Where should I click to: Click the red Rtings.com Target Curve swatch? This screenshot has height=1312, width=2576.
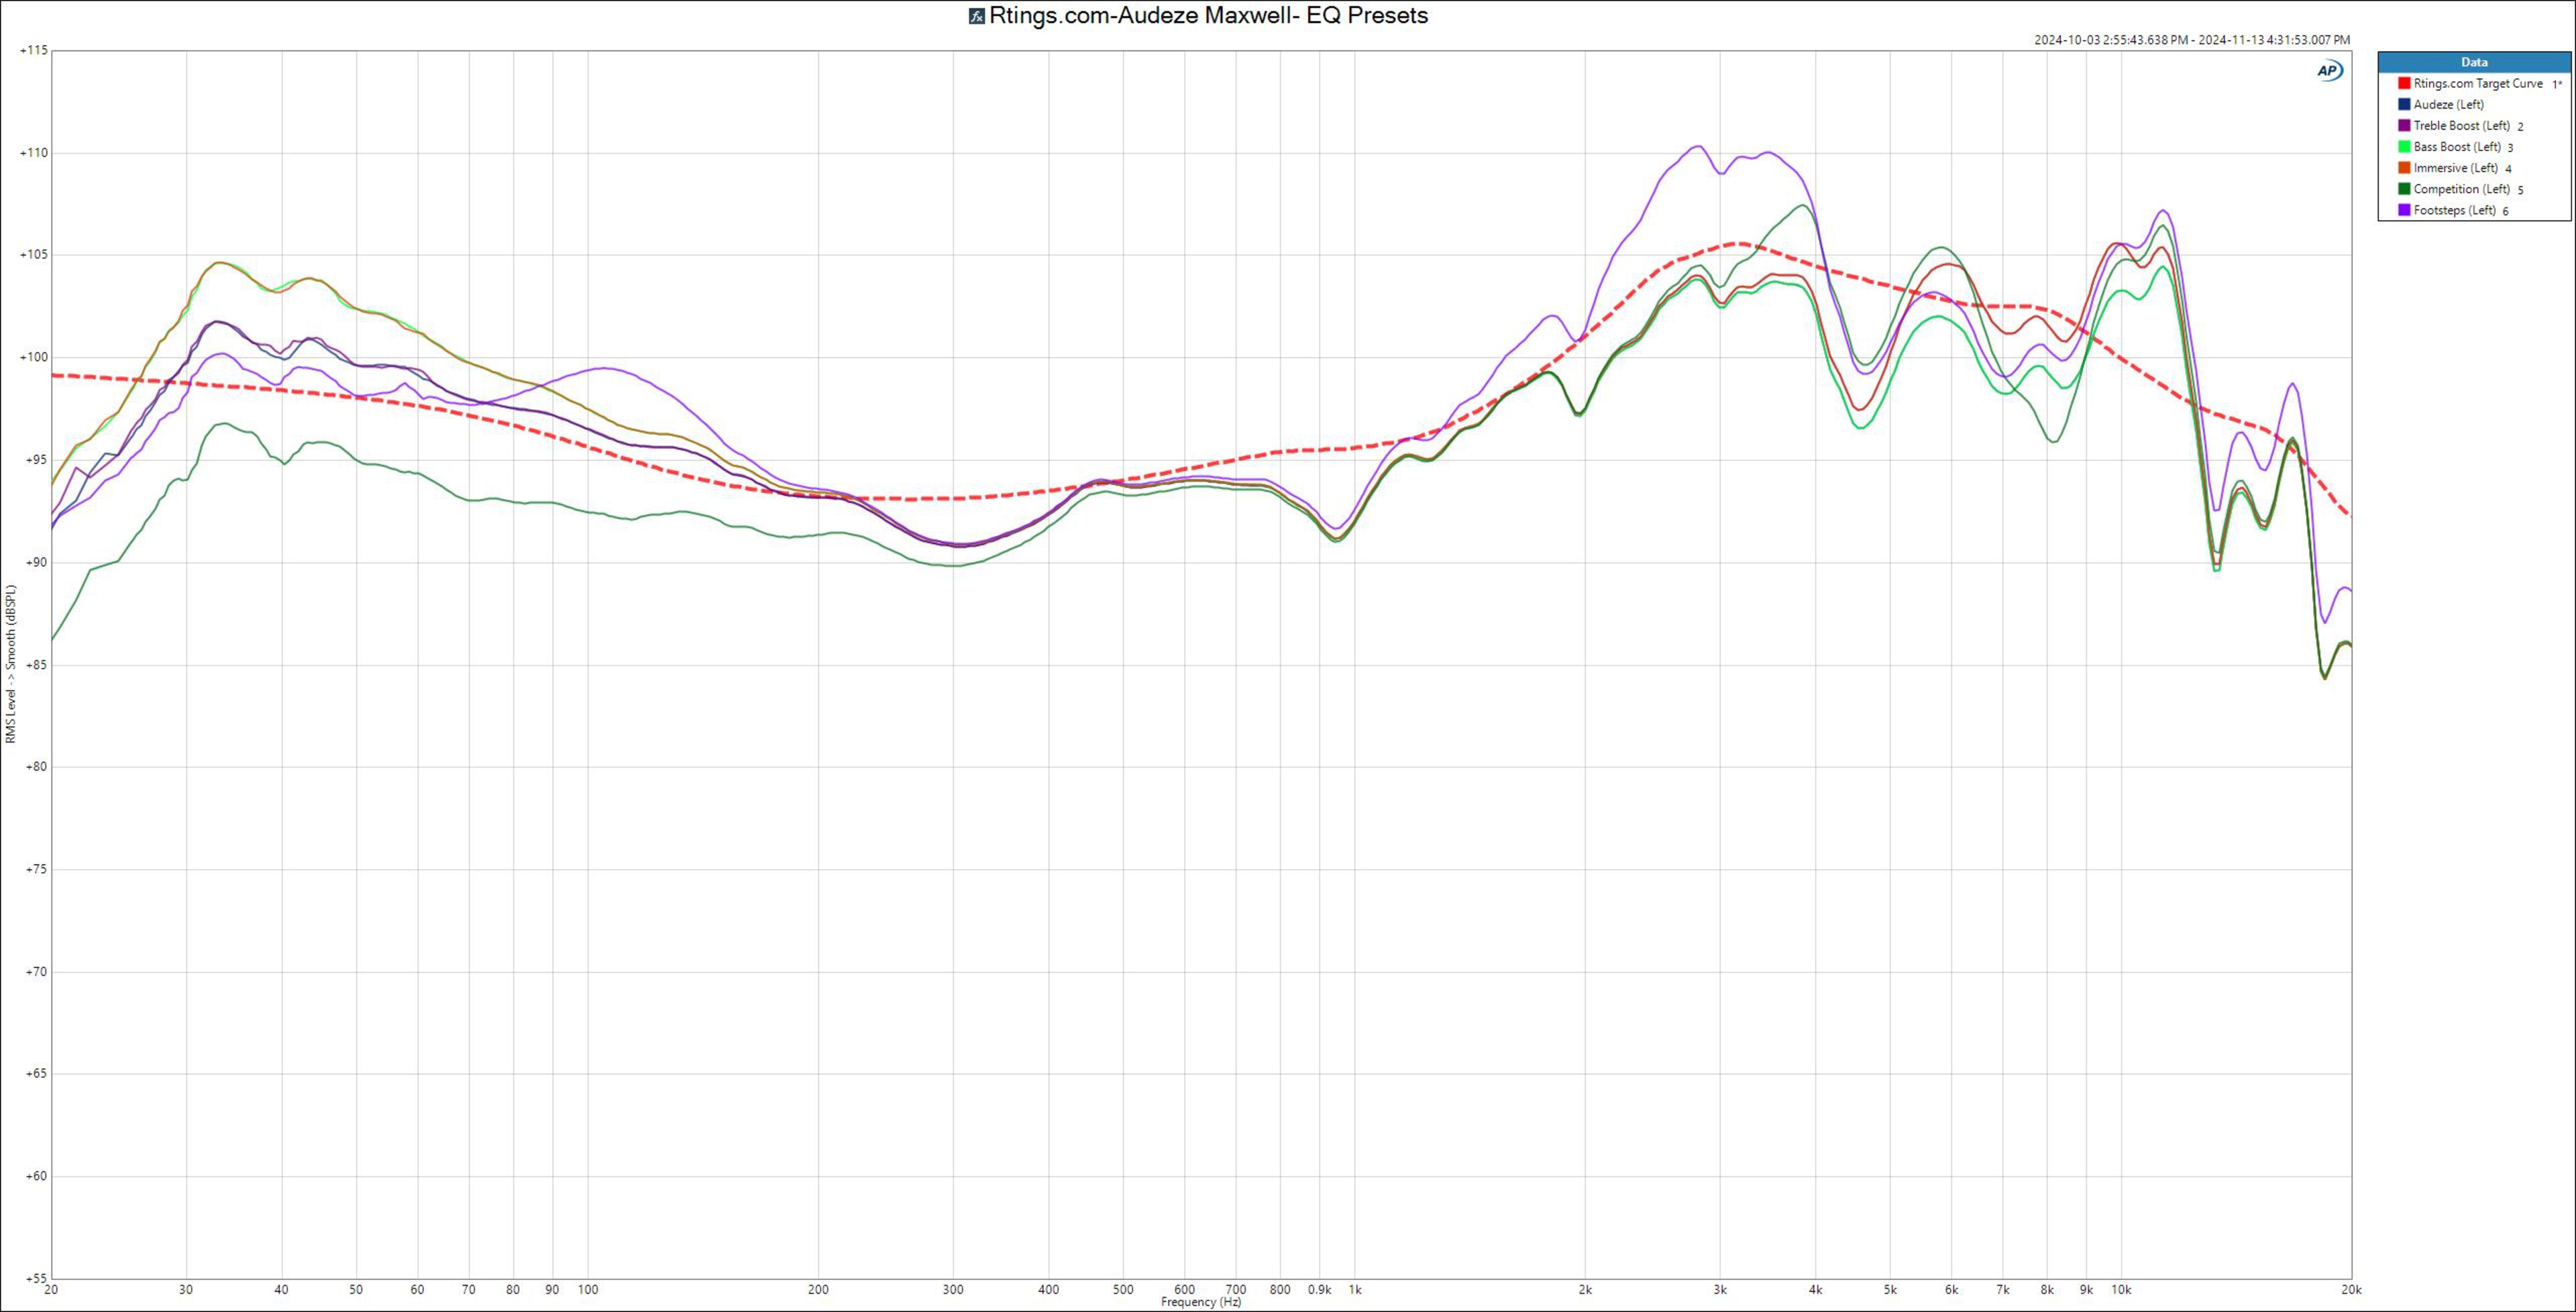(2404, 84)
